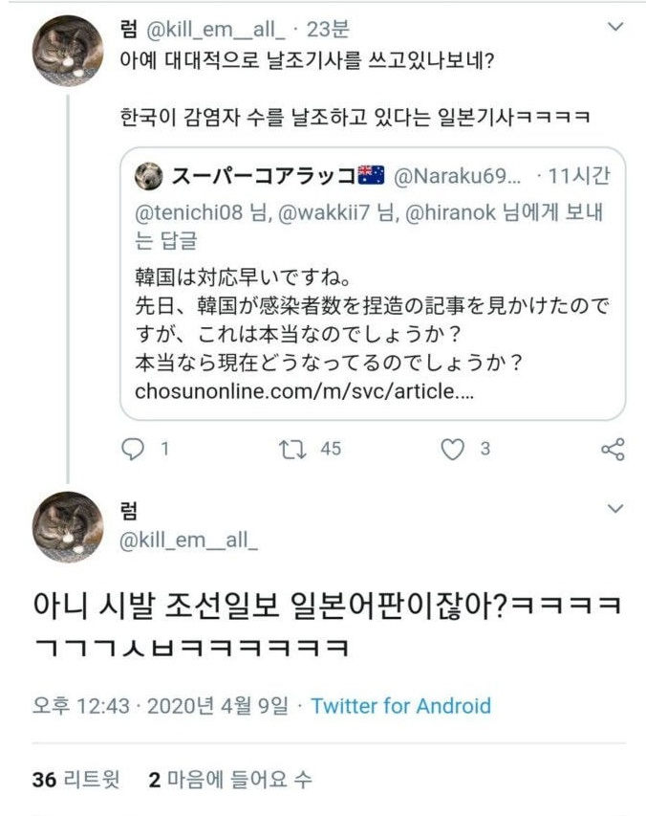Open the first tweet's cat profile picture
Viewport: 646px width, 816px height.
(x=68, y=51)
